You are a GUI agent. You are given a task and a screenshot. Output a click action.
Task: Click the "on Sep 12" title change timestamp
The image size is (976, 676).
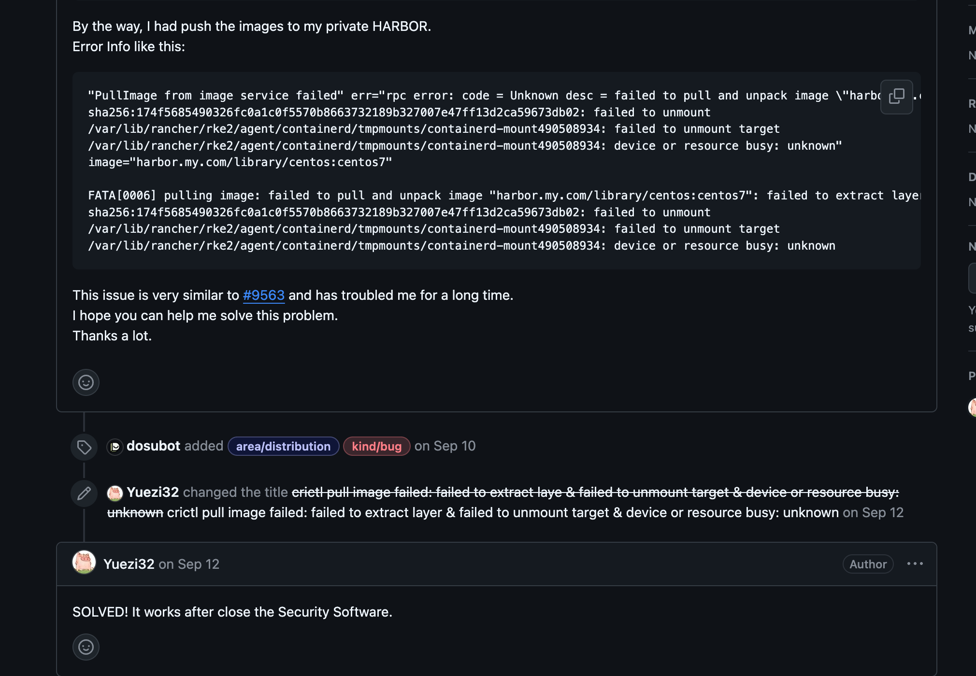873,512
